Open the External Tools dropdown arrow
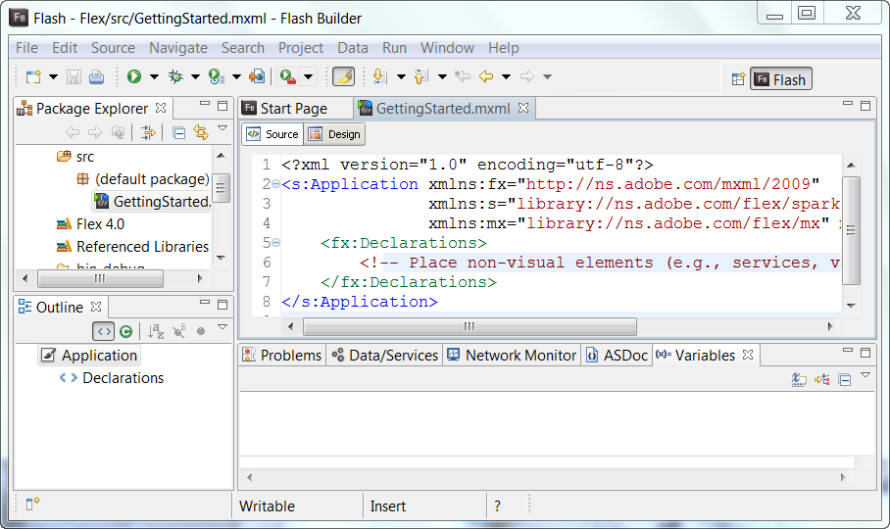Screen dimensions: 890x529 click(308, 76)
